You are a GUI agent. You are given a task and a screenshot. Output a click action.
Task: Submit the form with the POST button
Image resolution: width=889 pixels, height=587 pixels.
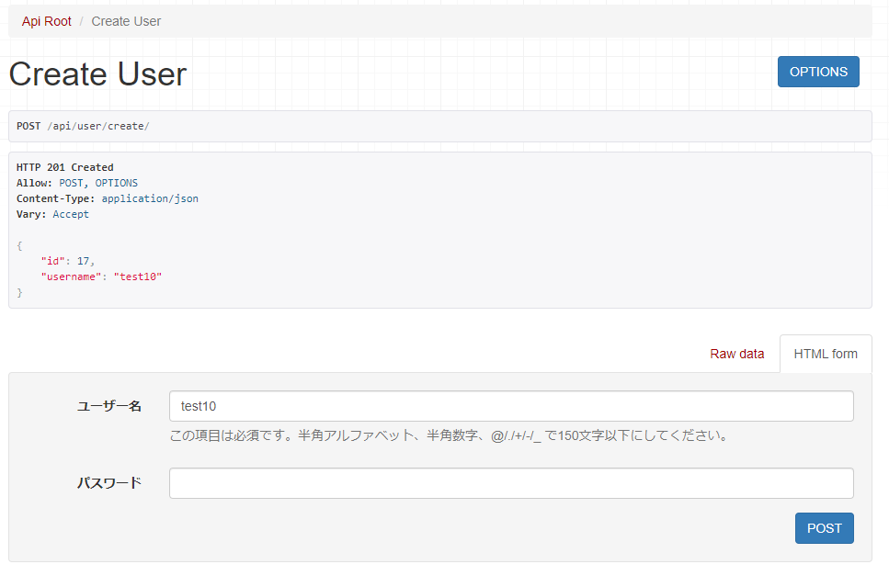coord(825,528)
